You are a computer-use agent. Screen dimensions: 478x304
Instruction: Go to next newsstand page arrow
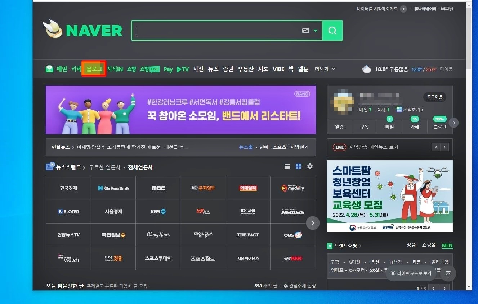point(313,223)
